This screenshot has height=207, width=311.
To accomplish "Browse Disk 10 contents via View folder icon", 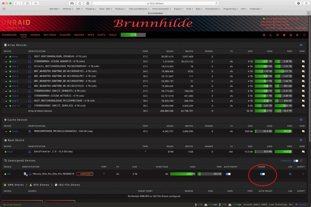I will pyautogui.click(x=303, y=106).
